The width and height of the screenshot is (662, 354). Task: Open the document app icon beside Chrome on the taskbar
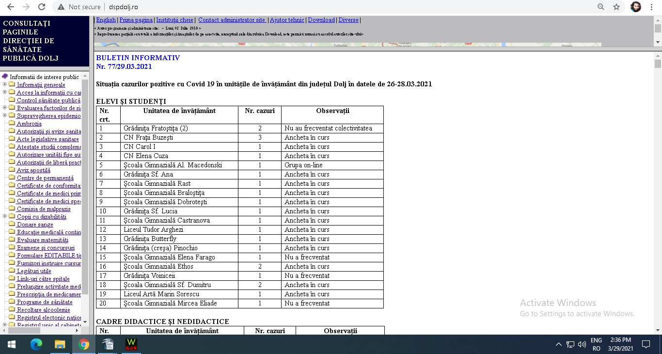pyautogui.click(x=108, y=344)
